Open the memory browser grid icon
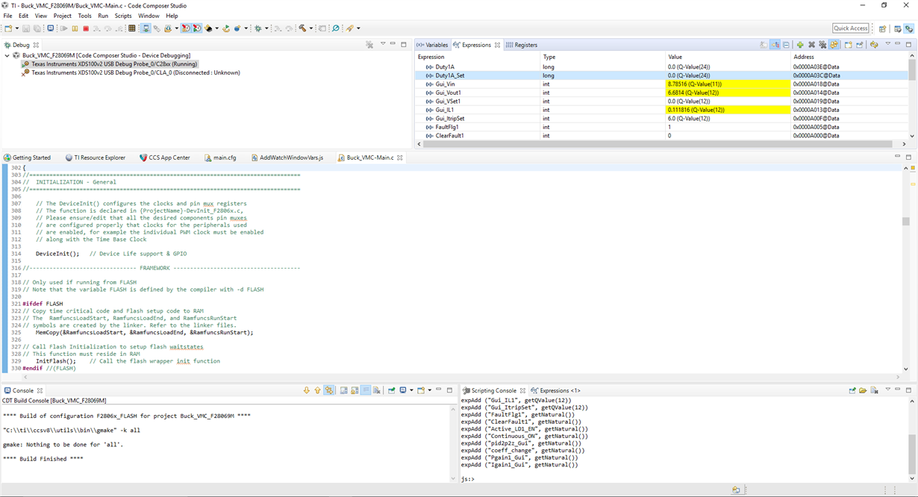 pyautogui.click(x=132, y=28)
